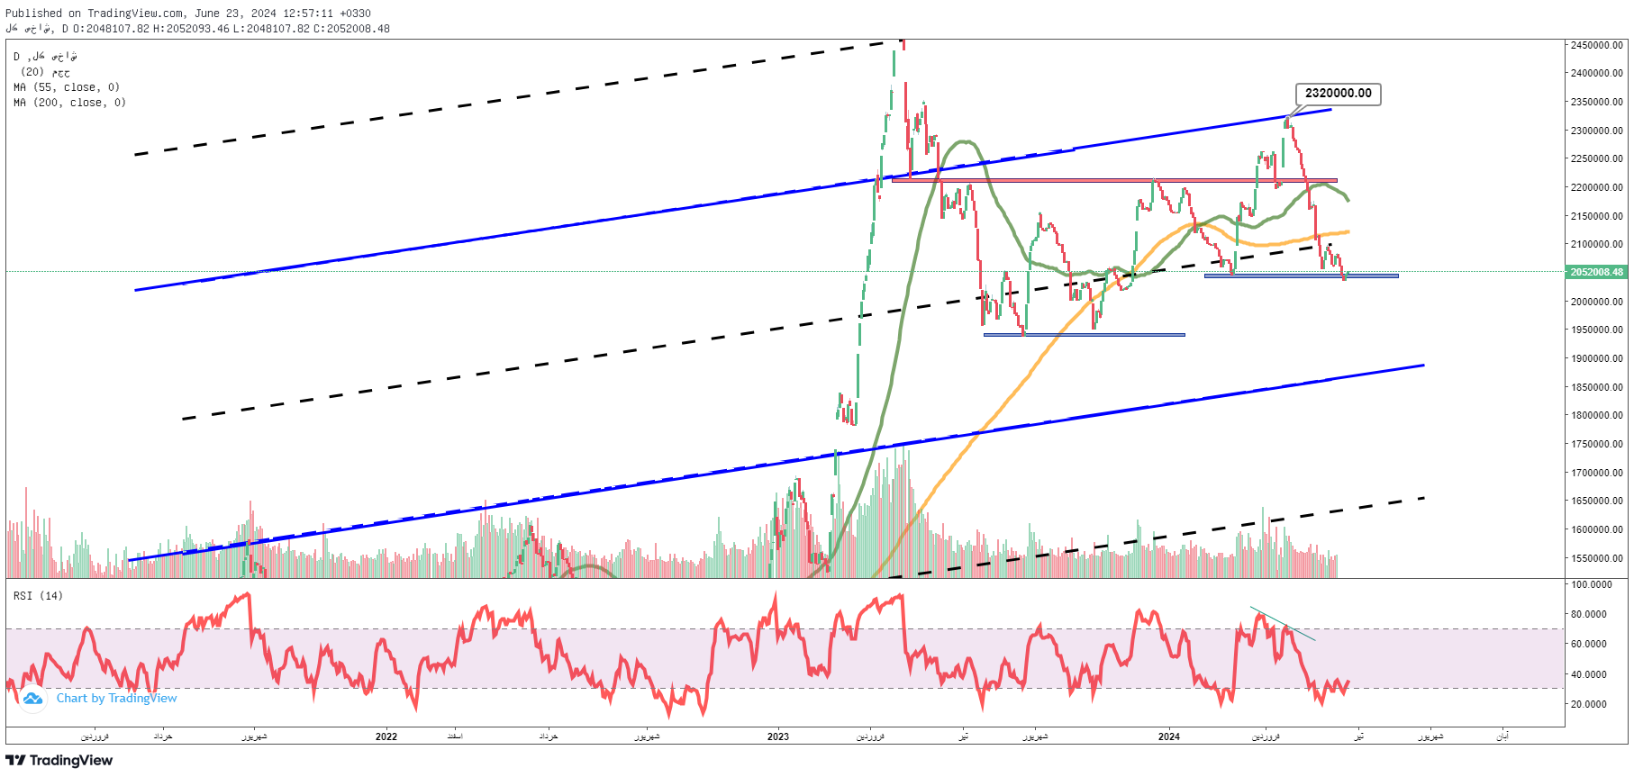Click the 1700000.00 price axis label
The height and width of the screenshot is (777, 1634).
click(x=1597, y=473)
